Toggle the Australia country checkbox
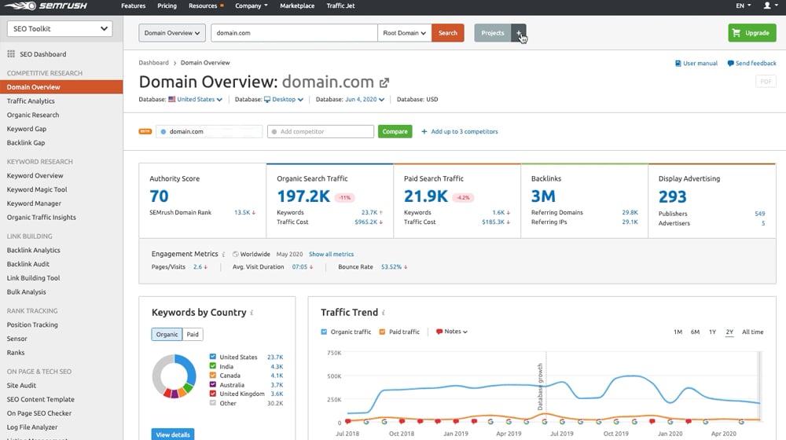 click(x=212, y=384)
